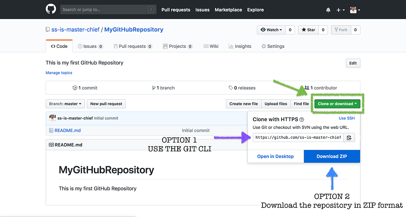Toggle the Clone or download dropdown

[337, 104]
